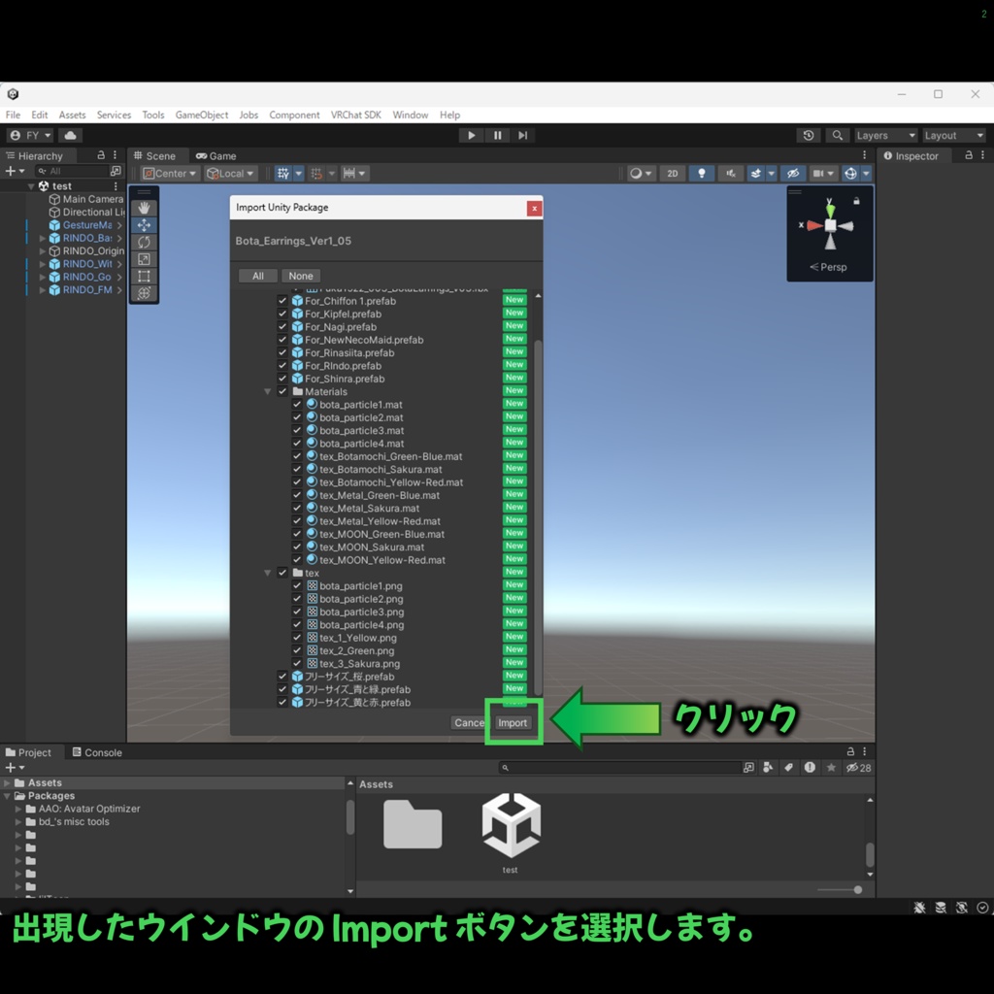Toggle the grid snapping icon
Viewport: 994px width, 994px height.
point(282,173)
